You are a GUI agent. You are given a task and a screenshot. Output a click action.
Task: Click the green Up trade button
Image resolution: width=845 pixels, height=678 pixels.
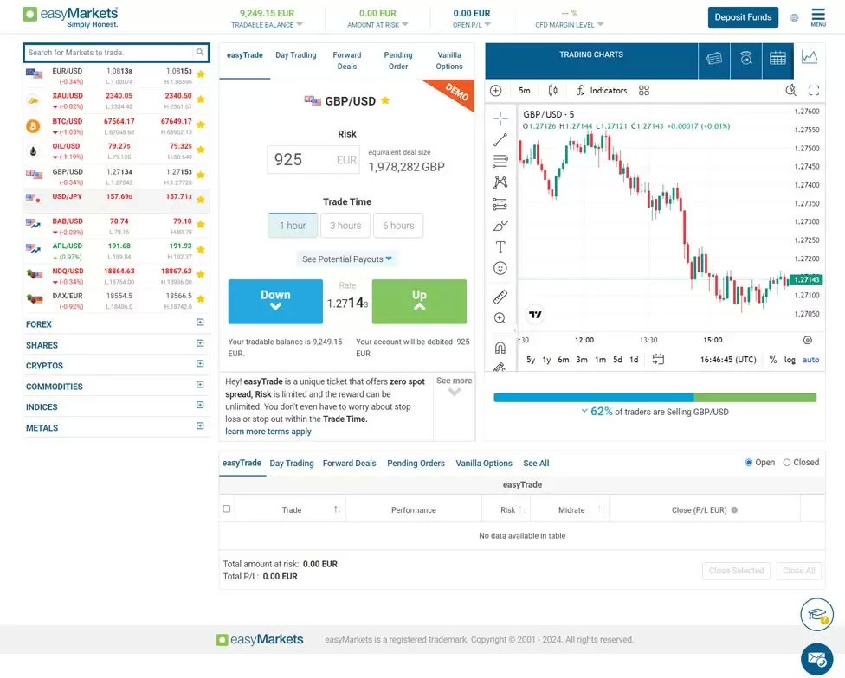pos(419,301)
